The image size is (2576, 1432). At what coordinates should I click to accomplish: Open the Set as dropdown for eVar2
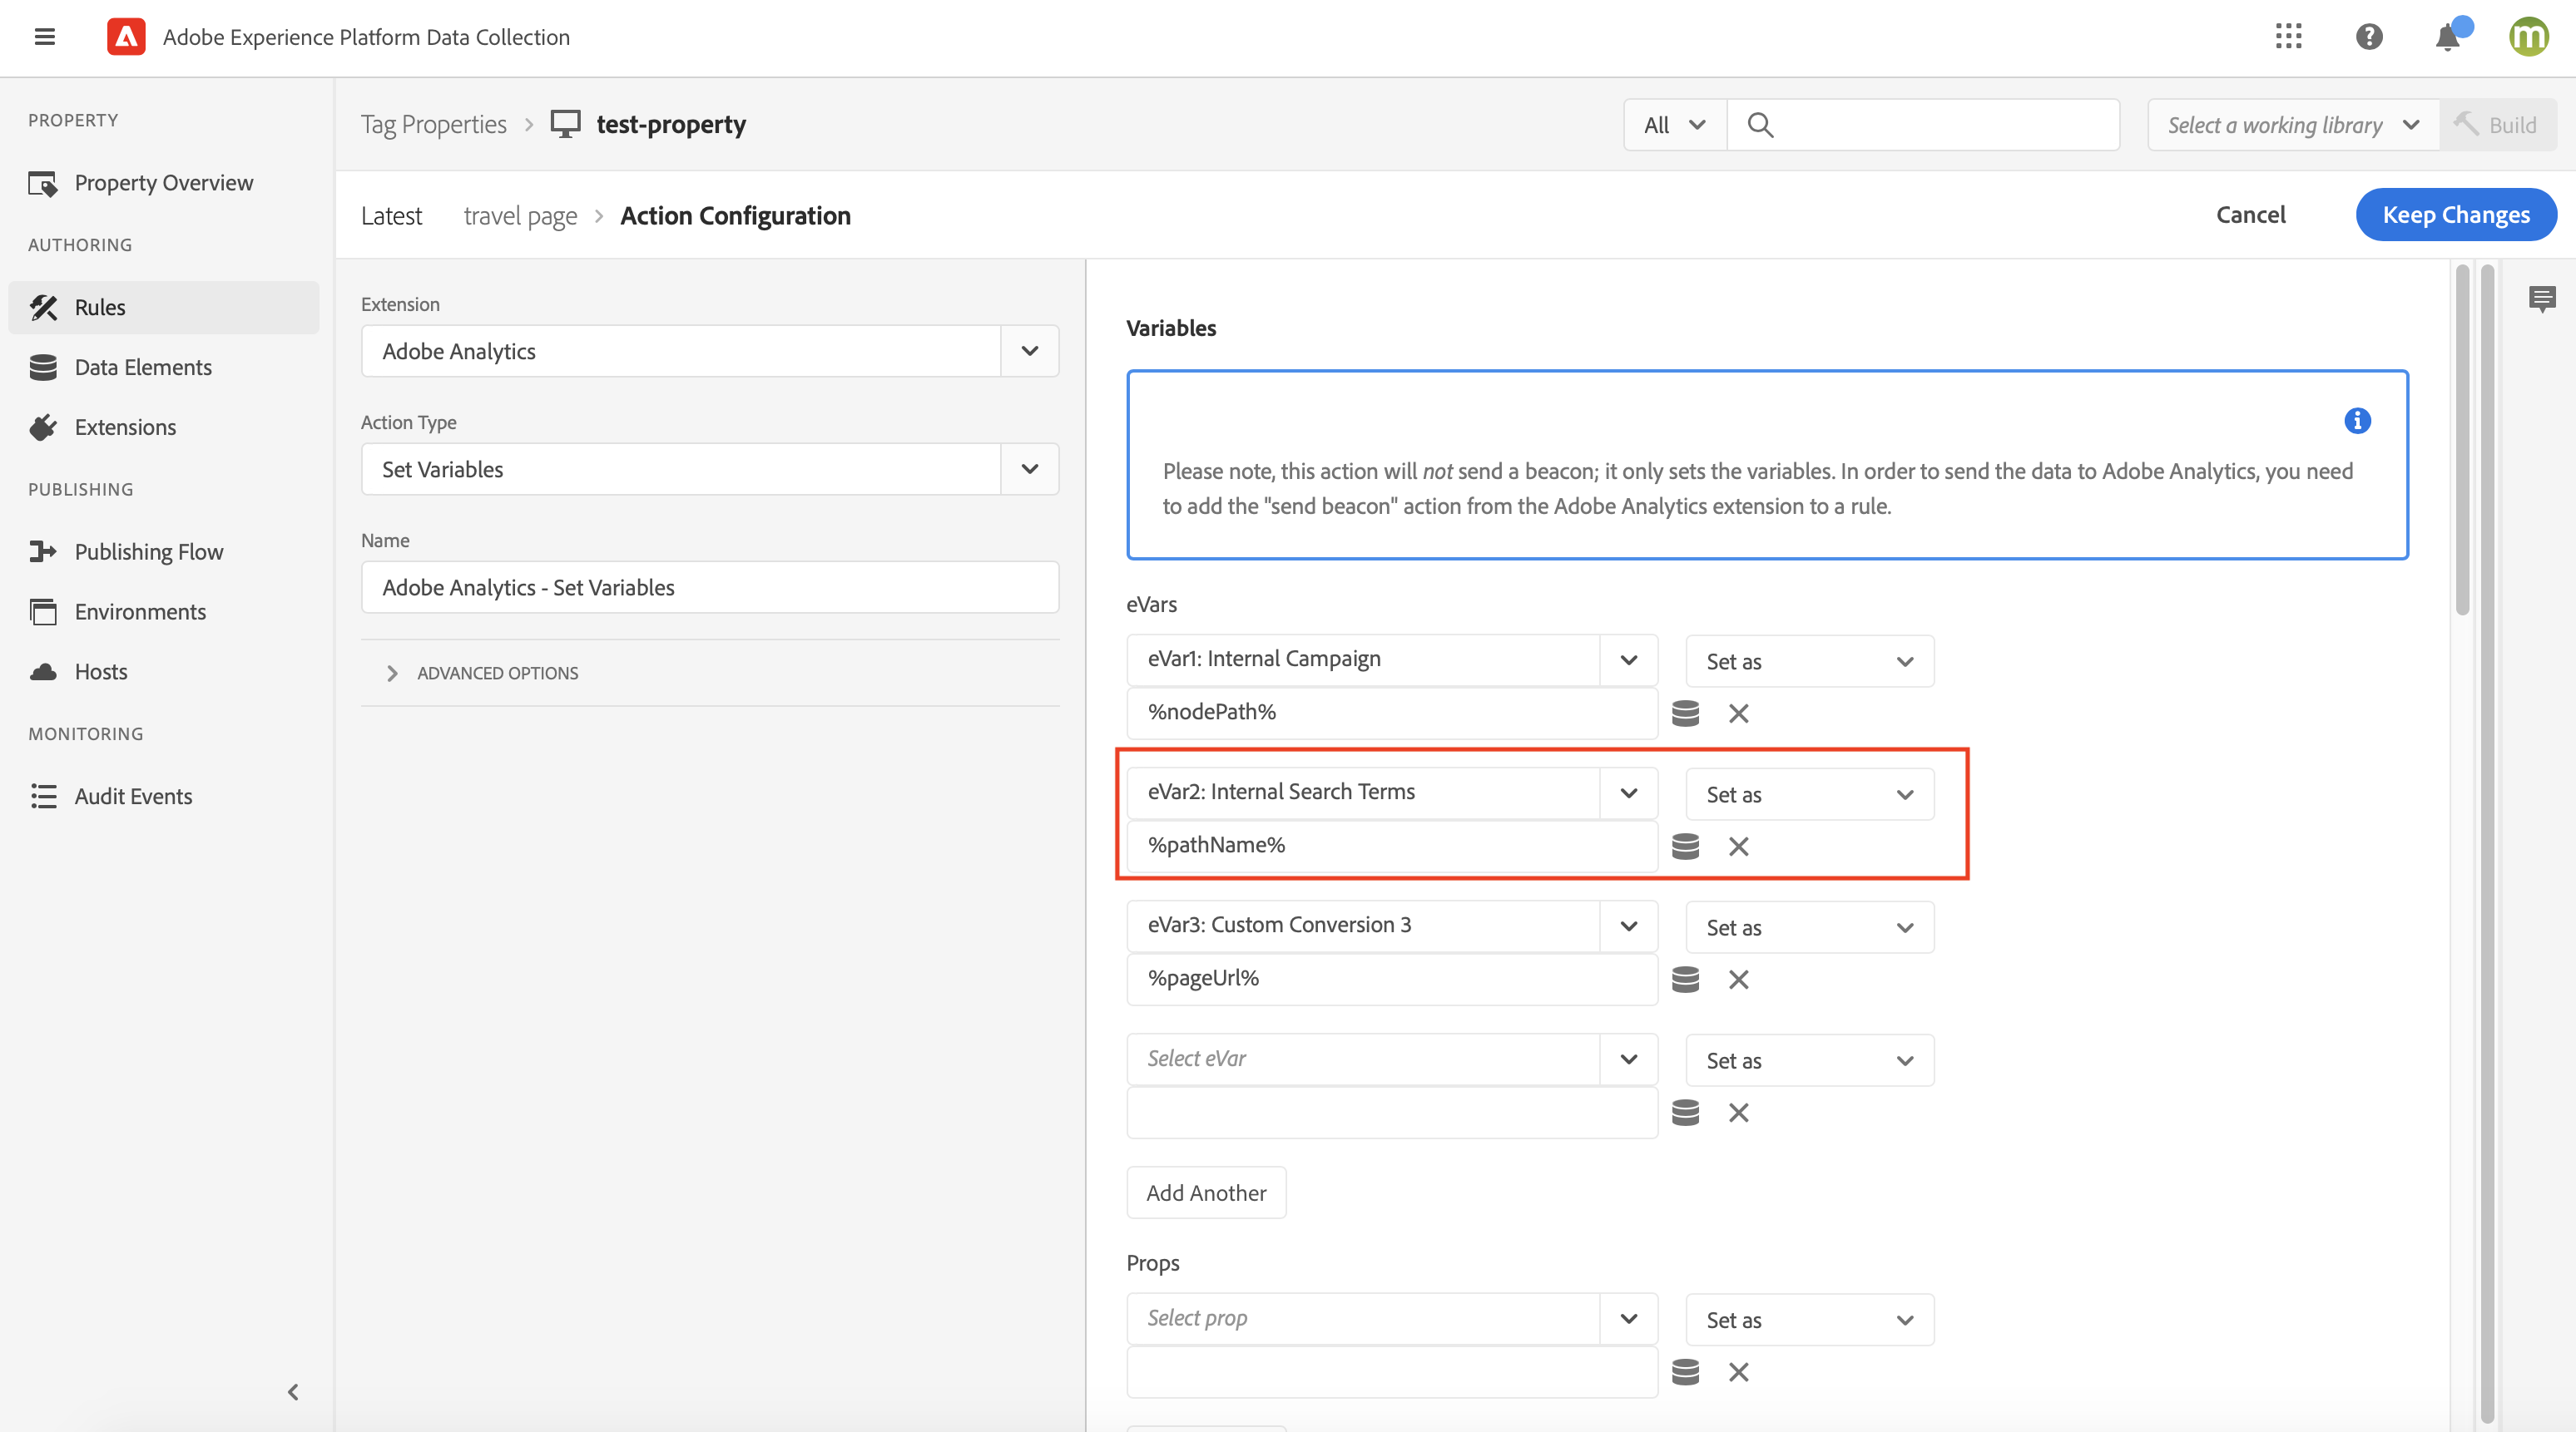point(1809,794)
